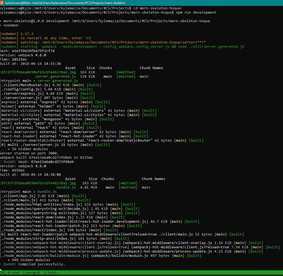Click 'webpack built 67ee13a6a0cd273f68eb' line

46,157
